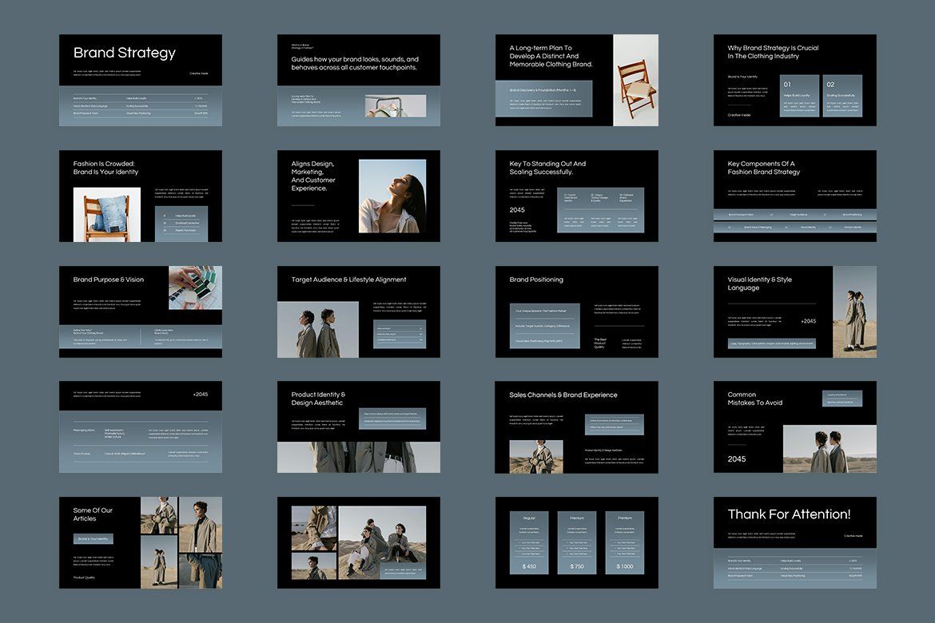Click the 'Brand & Your Identity' label on Articles slide
This screenshot has width=935, height=623.
coord(93,539)
